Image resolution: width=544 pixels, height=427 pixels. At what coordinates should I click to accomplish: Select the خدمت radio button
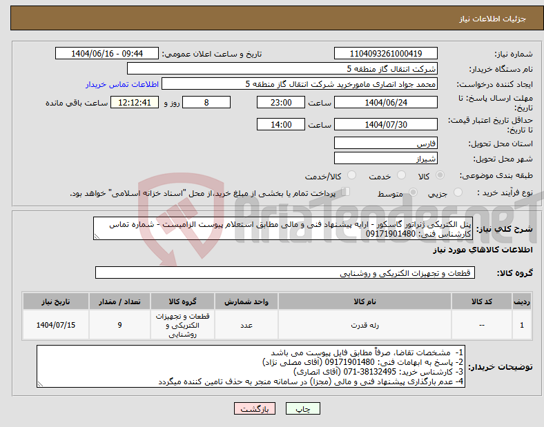(401, 175)
